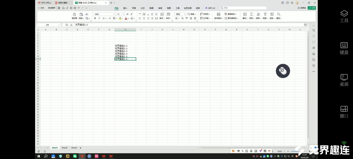Image resolution: width=353 pixels, height=159 pixels.
Task: Expand the Rows and Columns (行和列) menu
Action: [x=205, y=14]
